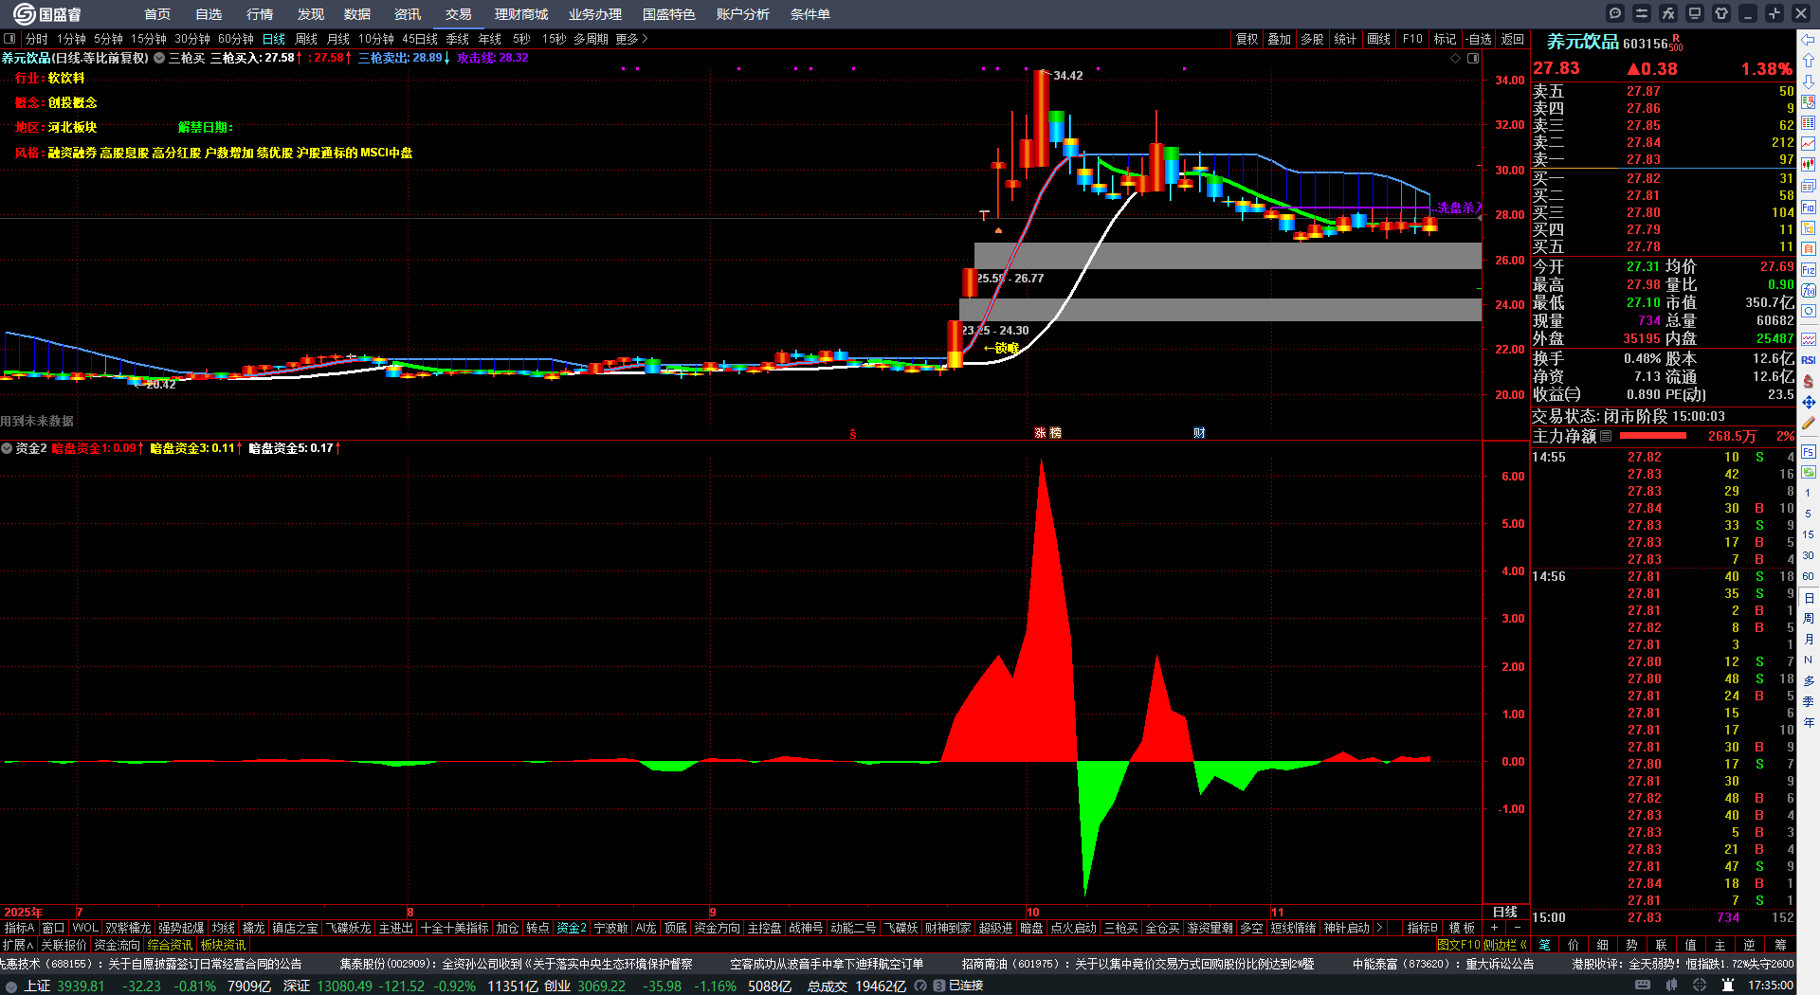Click the 笔 tick details tab
Screen dimensions: 1820x995
(1545, 945)
